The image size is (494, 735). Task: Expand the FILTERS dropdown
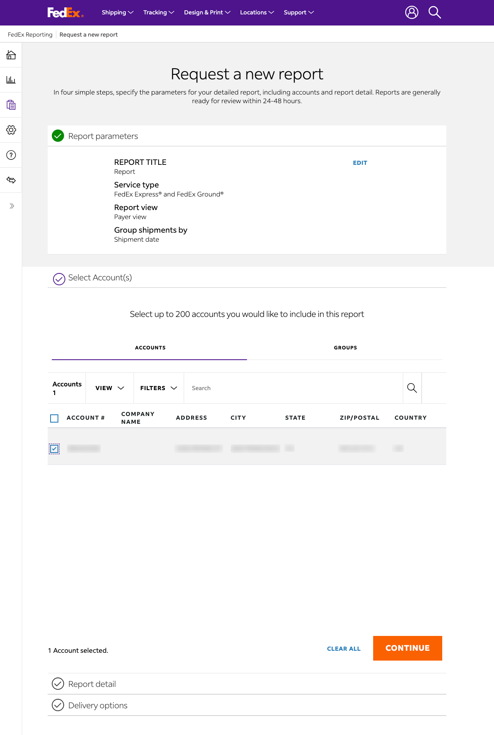click(159, 388)
